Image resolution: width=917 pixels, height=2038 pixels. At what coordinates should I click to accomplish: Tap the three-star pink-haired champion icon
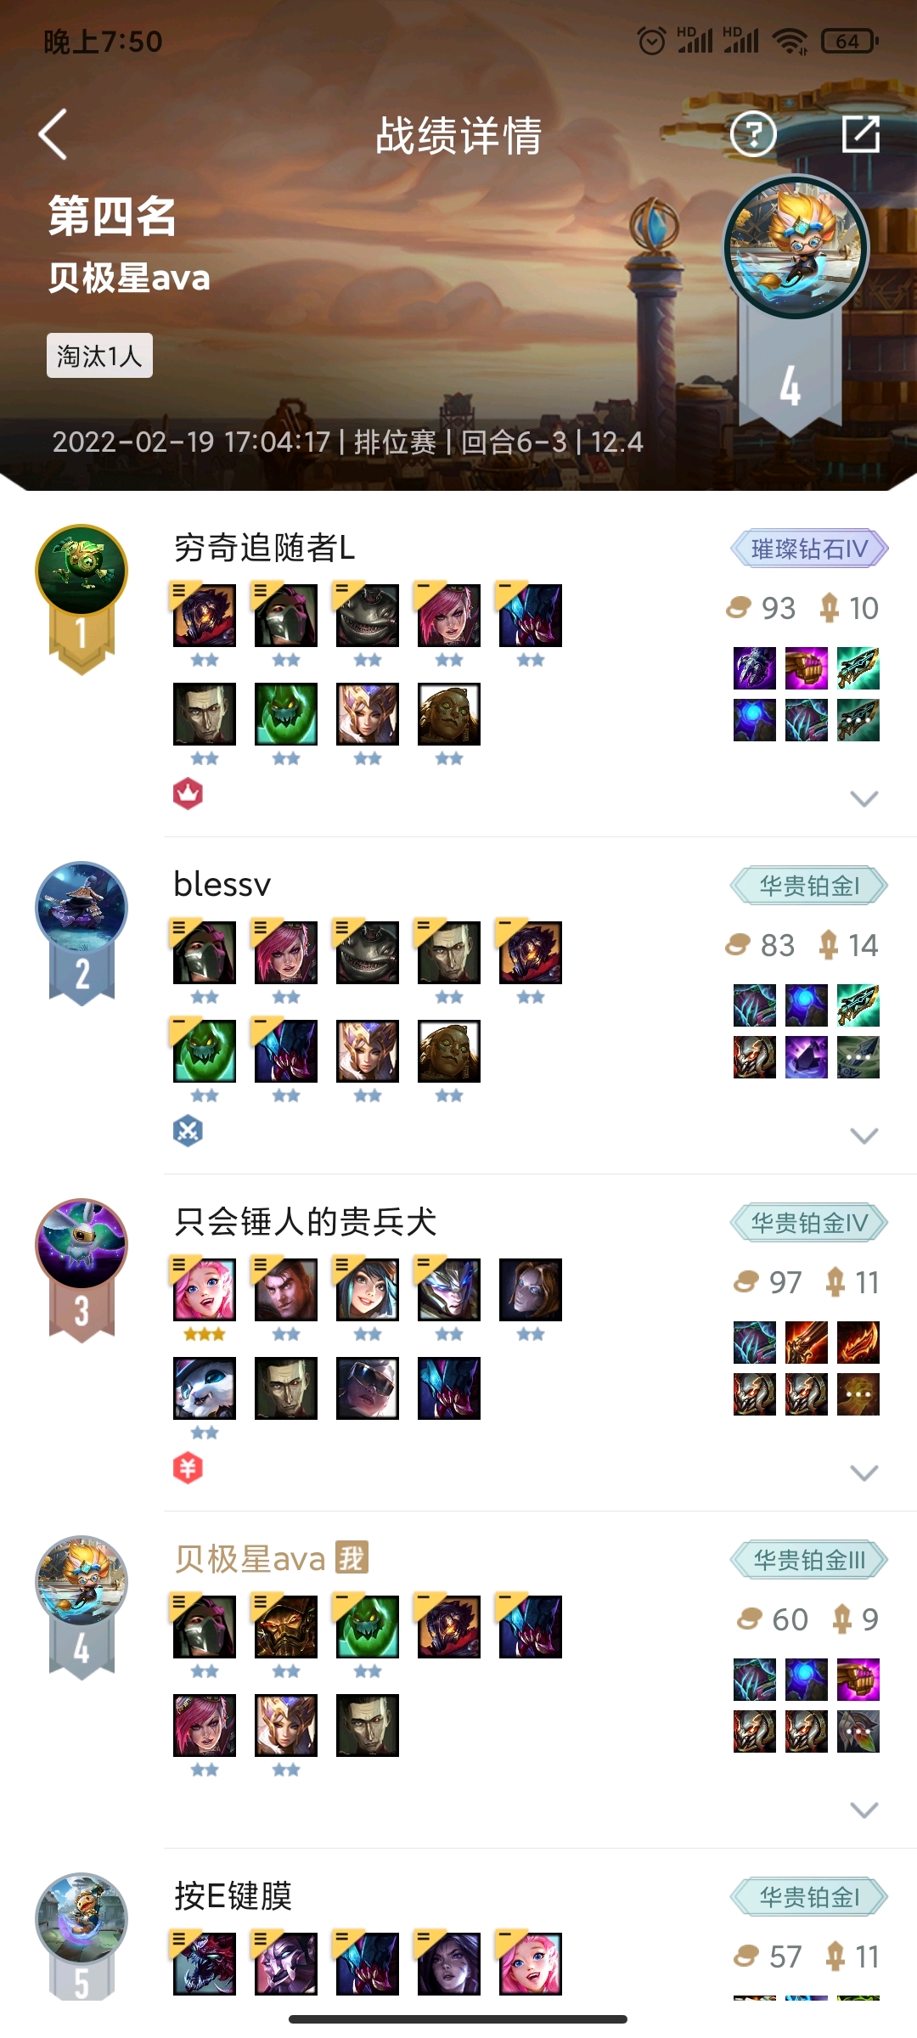pos(205,1290)
